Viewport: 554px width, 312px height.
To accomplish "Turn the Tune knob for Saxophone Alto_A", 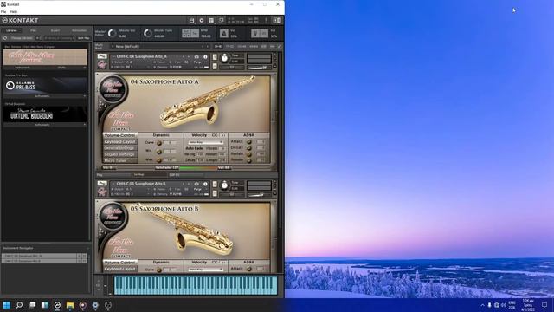I will click(x=224, y=58).
